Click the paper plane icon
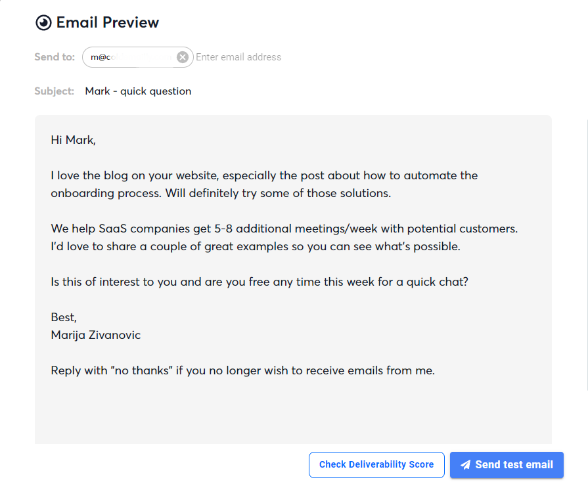The image size is (588, 486). 466,465
